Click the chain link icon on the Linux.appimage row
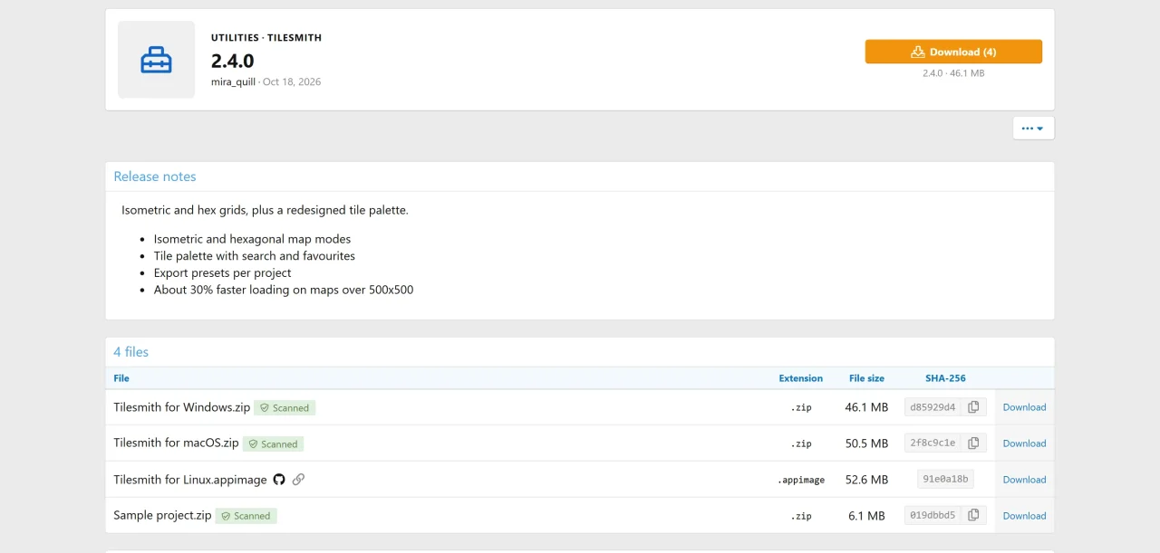This screenshot has height=553, width=1160. (298, 480)
